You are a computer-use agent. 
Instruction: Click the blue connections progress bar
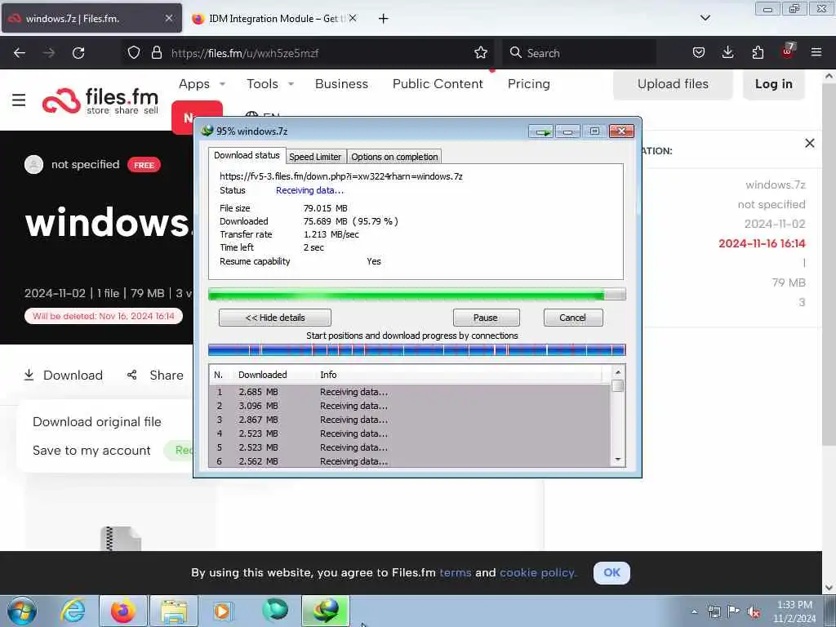pos(417,350)
